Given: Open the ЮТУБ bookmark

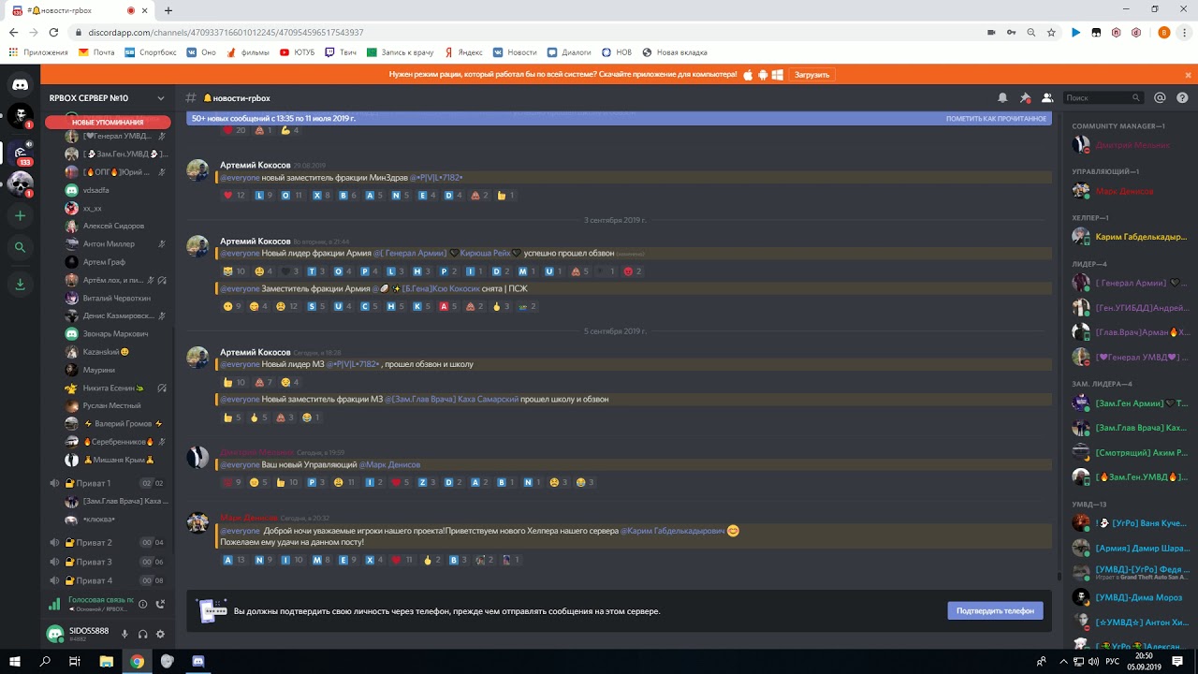Looking at the screenshot, I should pyautogui.click(x=297, y=52).
